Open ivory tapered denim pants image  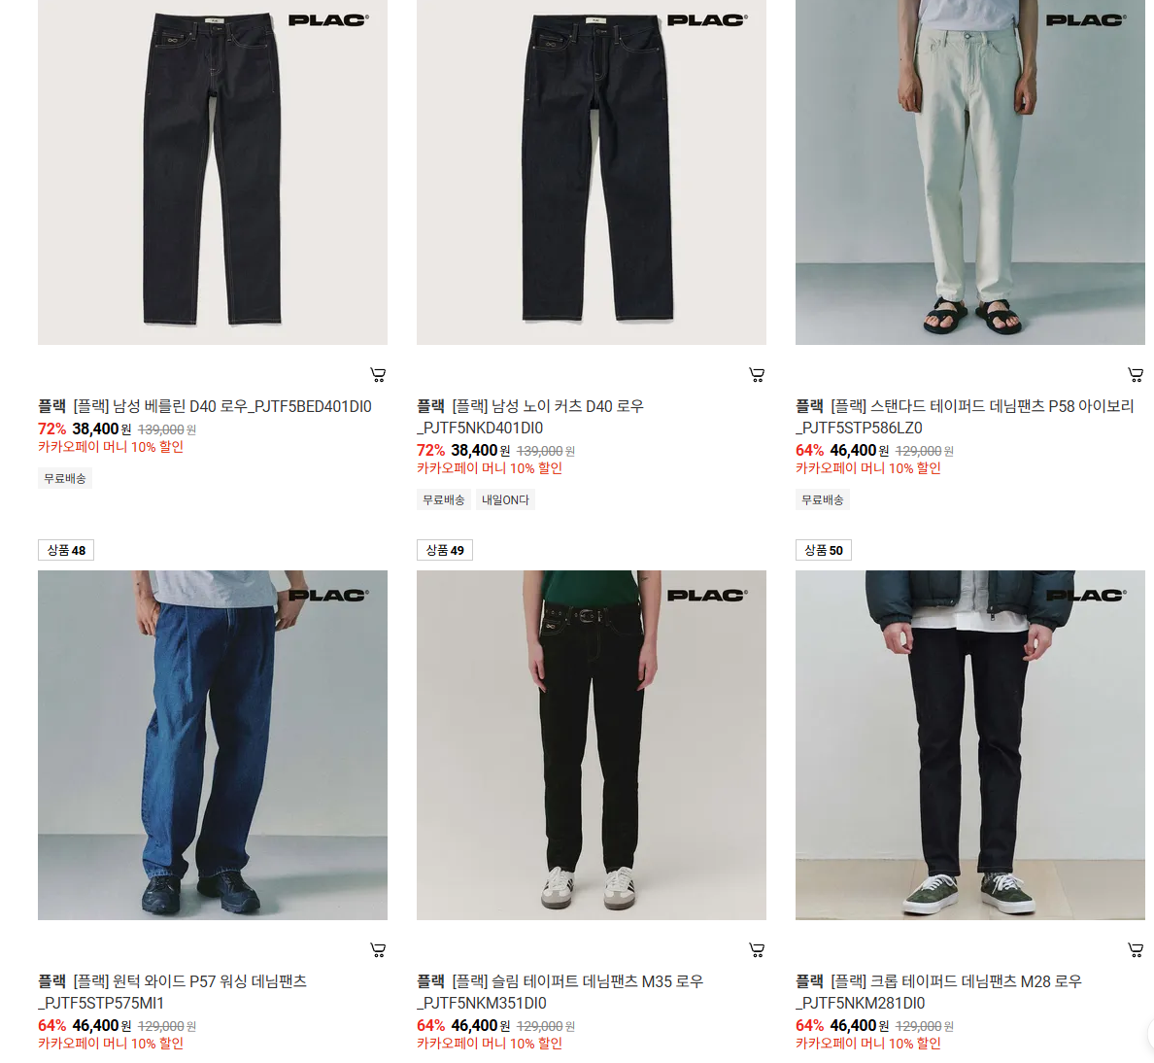(x=970, y=171)
